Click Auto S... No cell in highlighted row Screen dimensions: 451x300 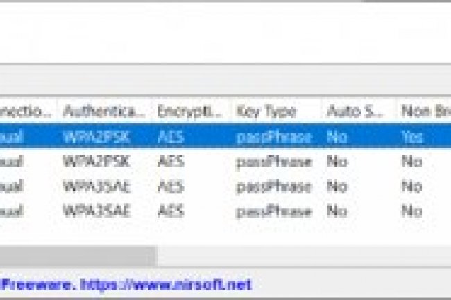337,137
